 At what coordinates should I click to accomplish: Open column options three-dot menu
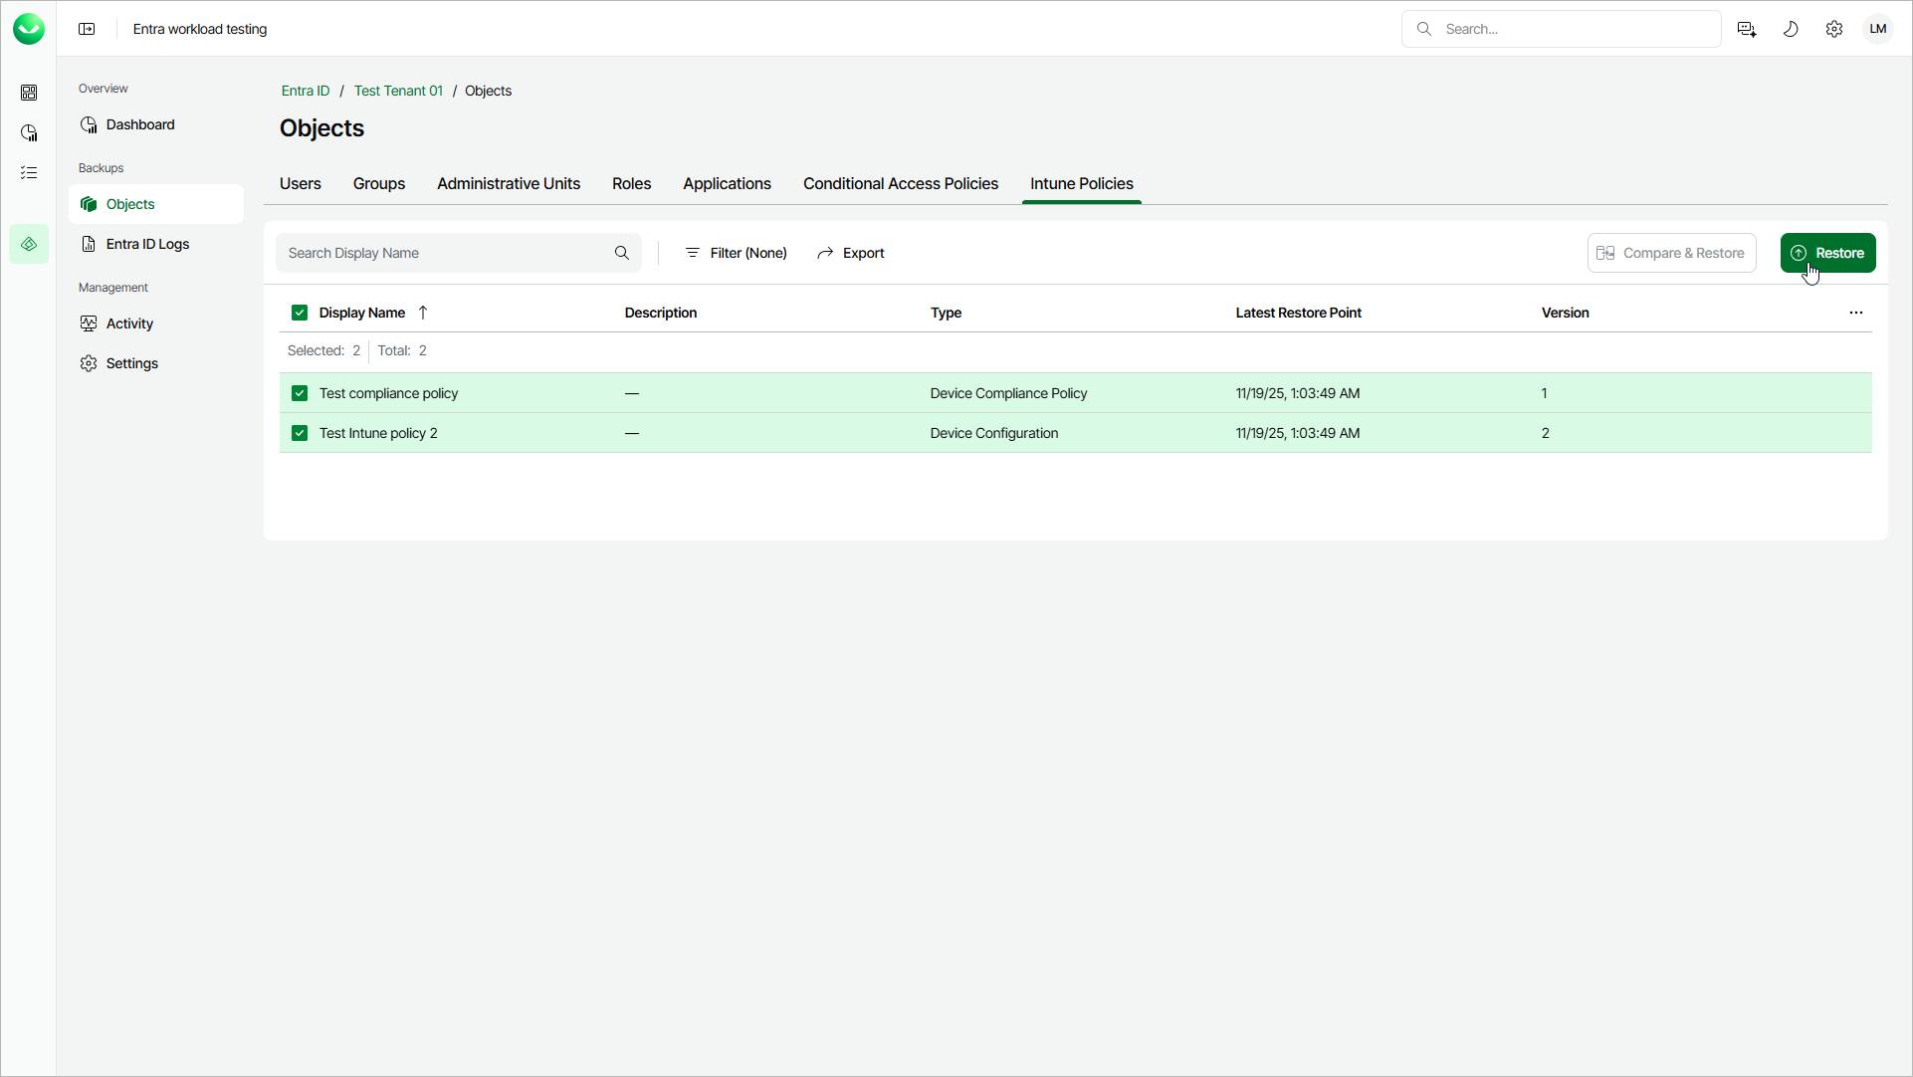pyautogui.click(x=1856, y=313)
